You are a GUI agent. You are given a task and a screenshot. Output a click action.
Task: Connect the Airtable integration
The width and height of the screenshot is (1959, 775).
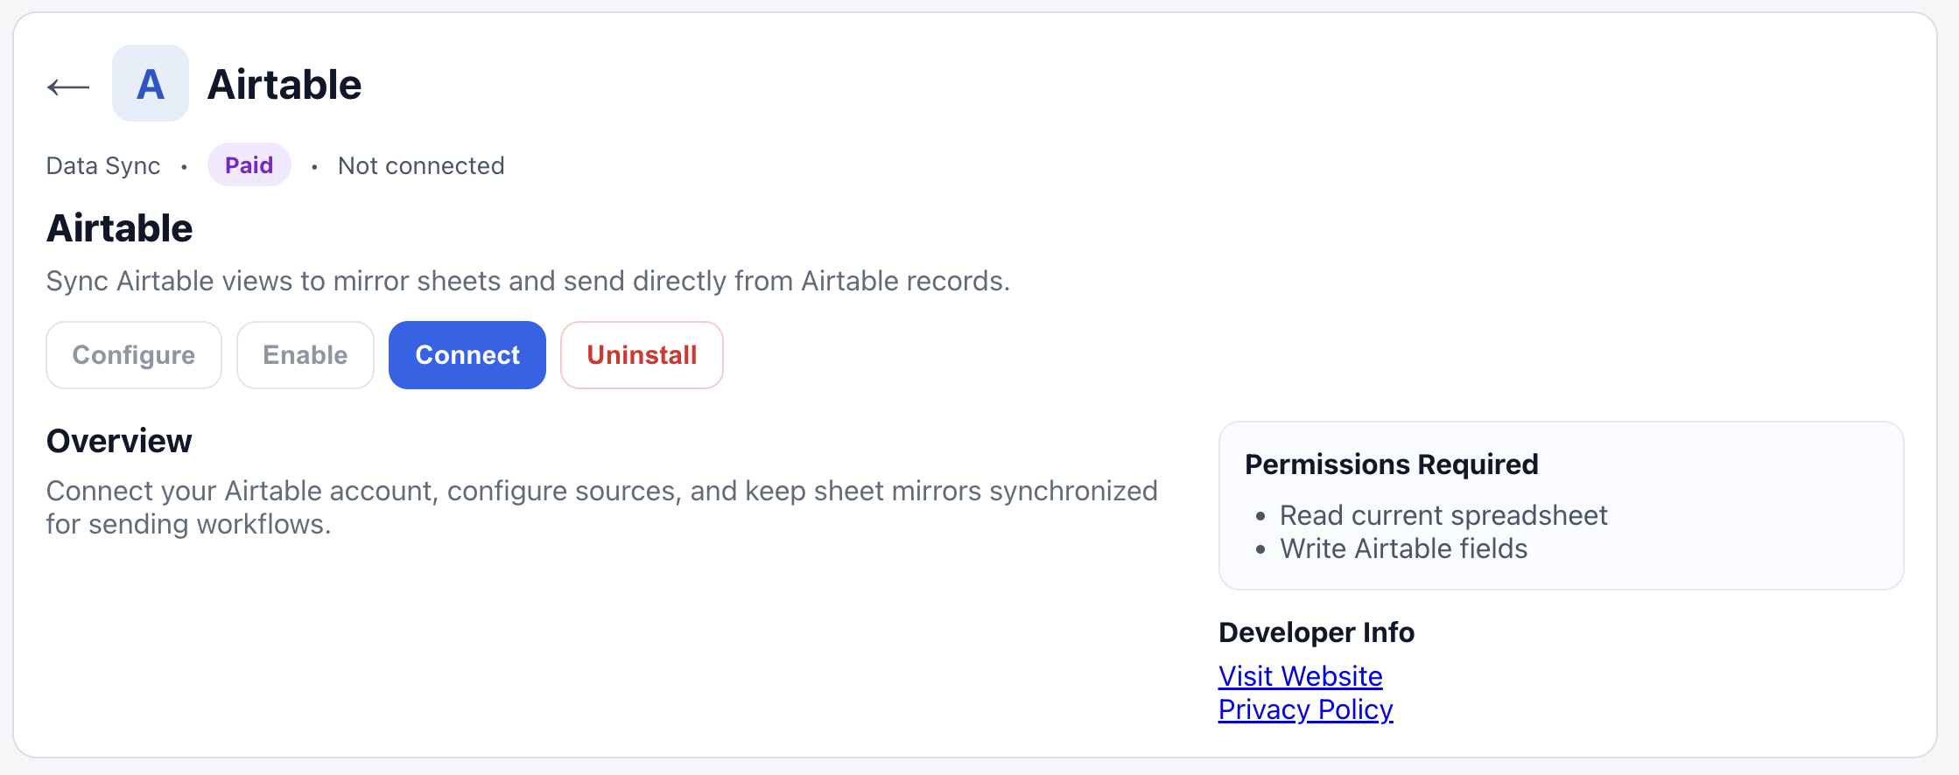467,355
